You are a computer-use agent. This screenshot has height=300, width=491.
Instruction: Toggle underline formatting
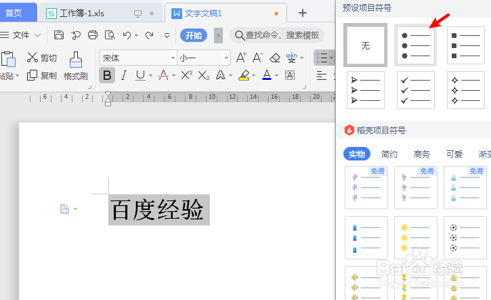click(140, 75)
